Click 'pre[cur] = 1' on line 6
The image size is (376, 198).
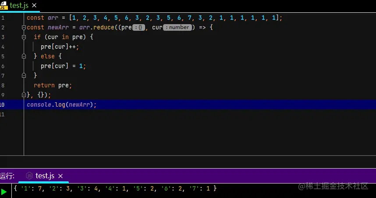tap(62, 66)
